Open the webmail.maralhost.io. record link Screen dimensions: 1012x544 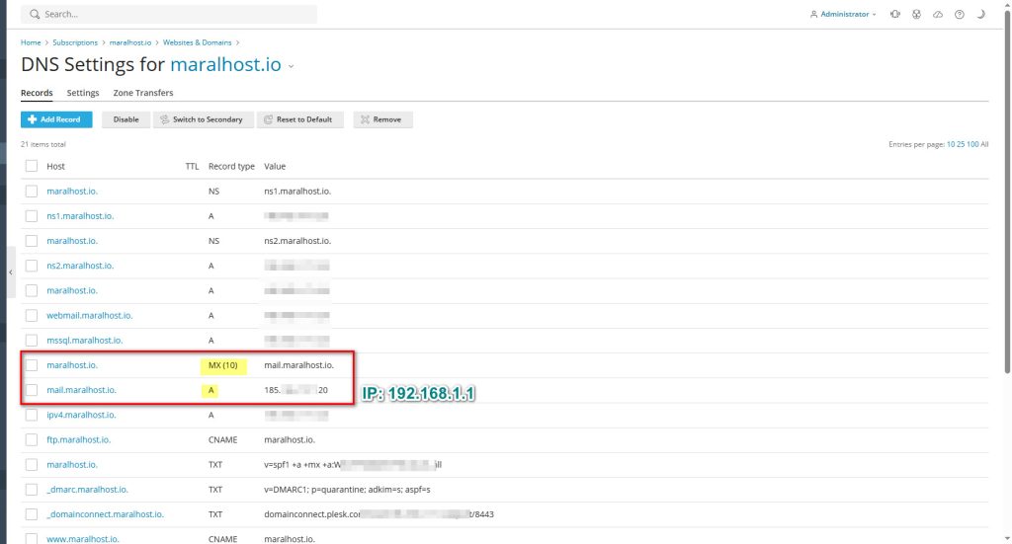[89, 315]
